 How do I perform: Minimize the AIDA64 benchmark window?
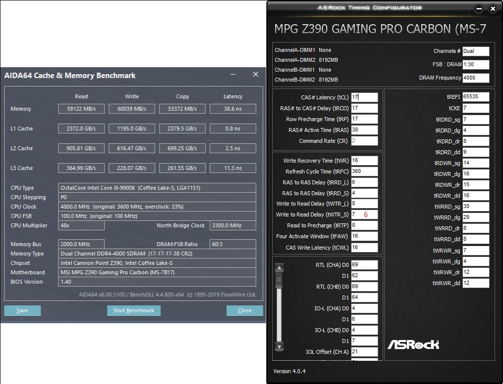point(233,74)
